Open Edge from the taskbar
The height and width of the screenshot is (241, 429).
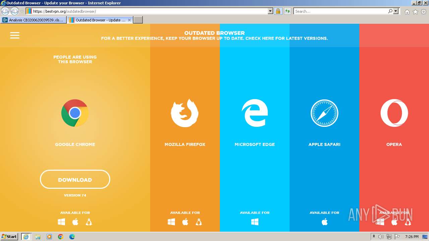pos(72,237)
